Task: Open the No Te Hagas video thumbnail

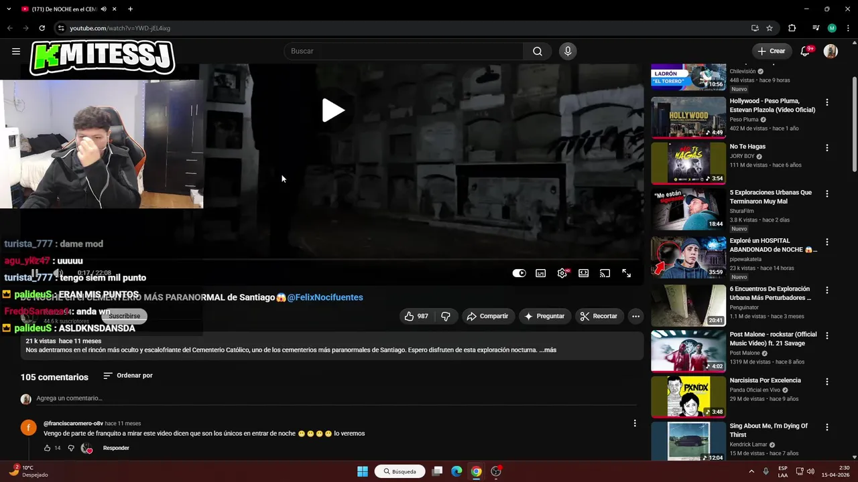Action: 688,163
